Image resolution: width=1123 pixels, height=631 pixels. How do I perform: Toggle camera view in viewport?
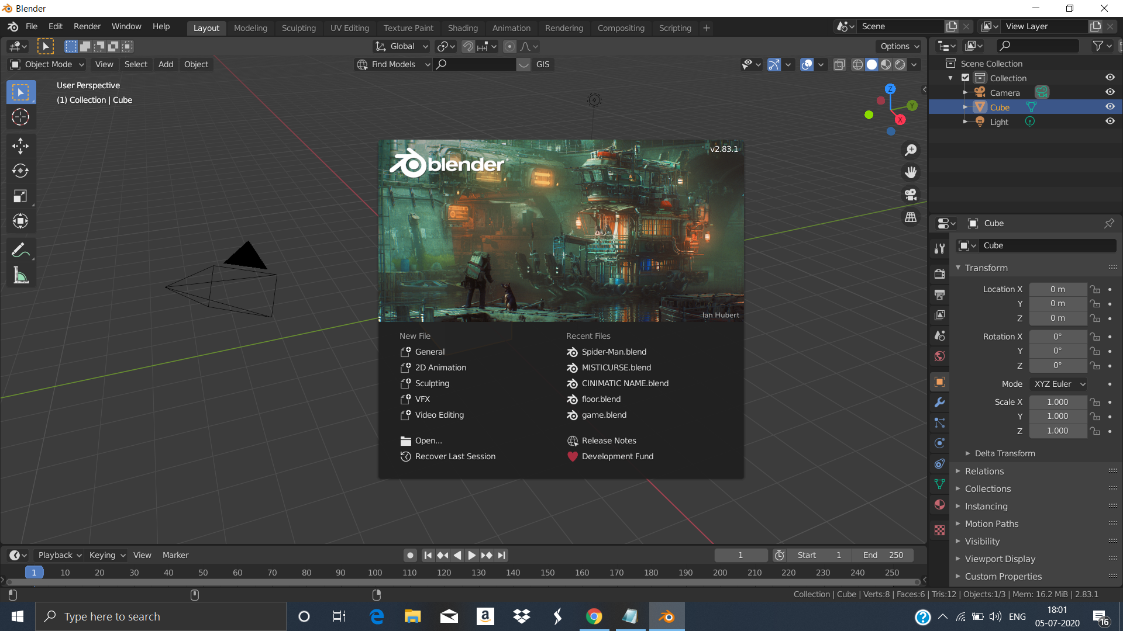(911, 195)
